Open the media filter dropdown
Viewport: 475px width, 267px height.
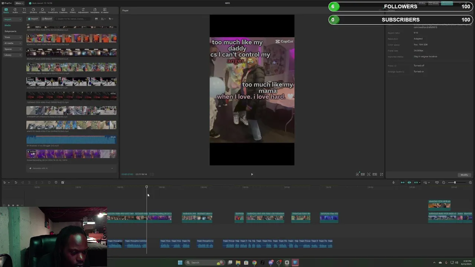pyautogui.click(x=111, y=19)
